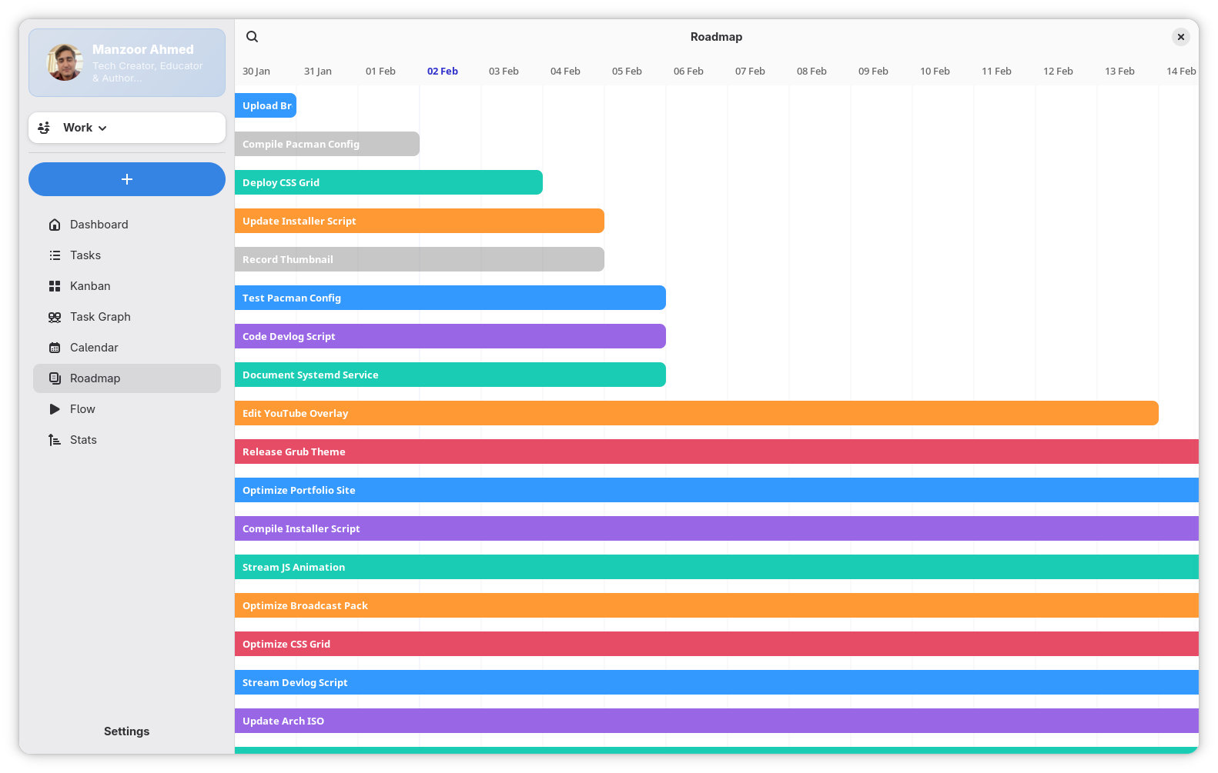Click the 05 Feb date header
This screenshot has width=1218, height=773.
[627, 71]
